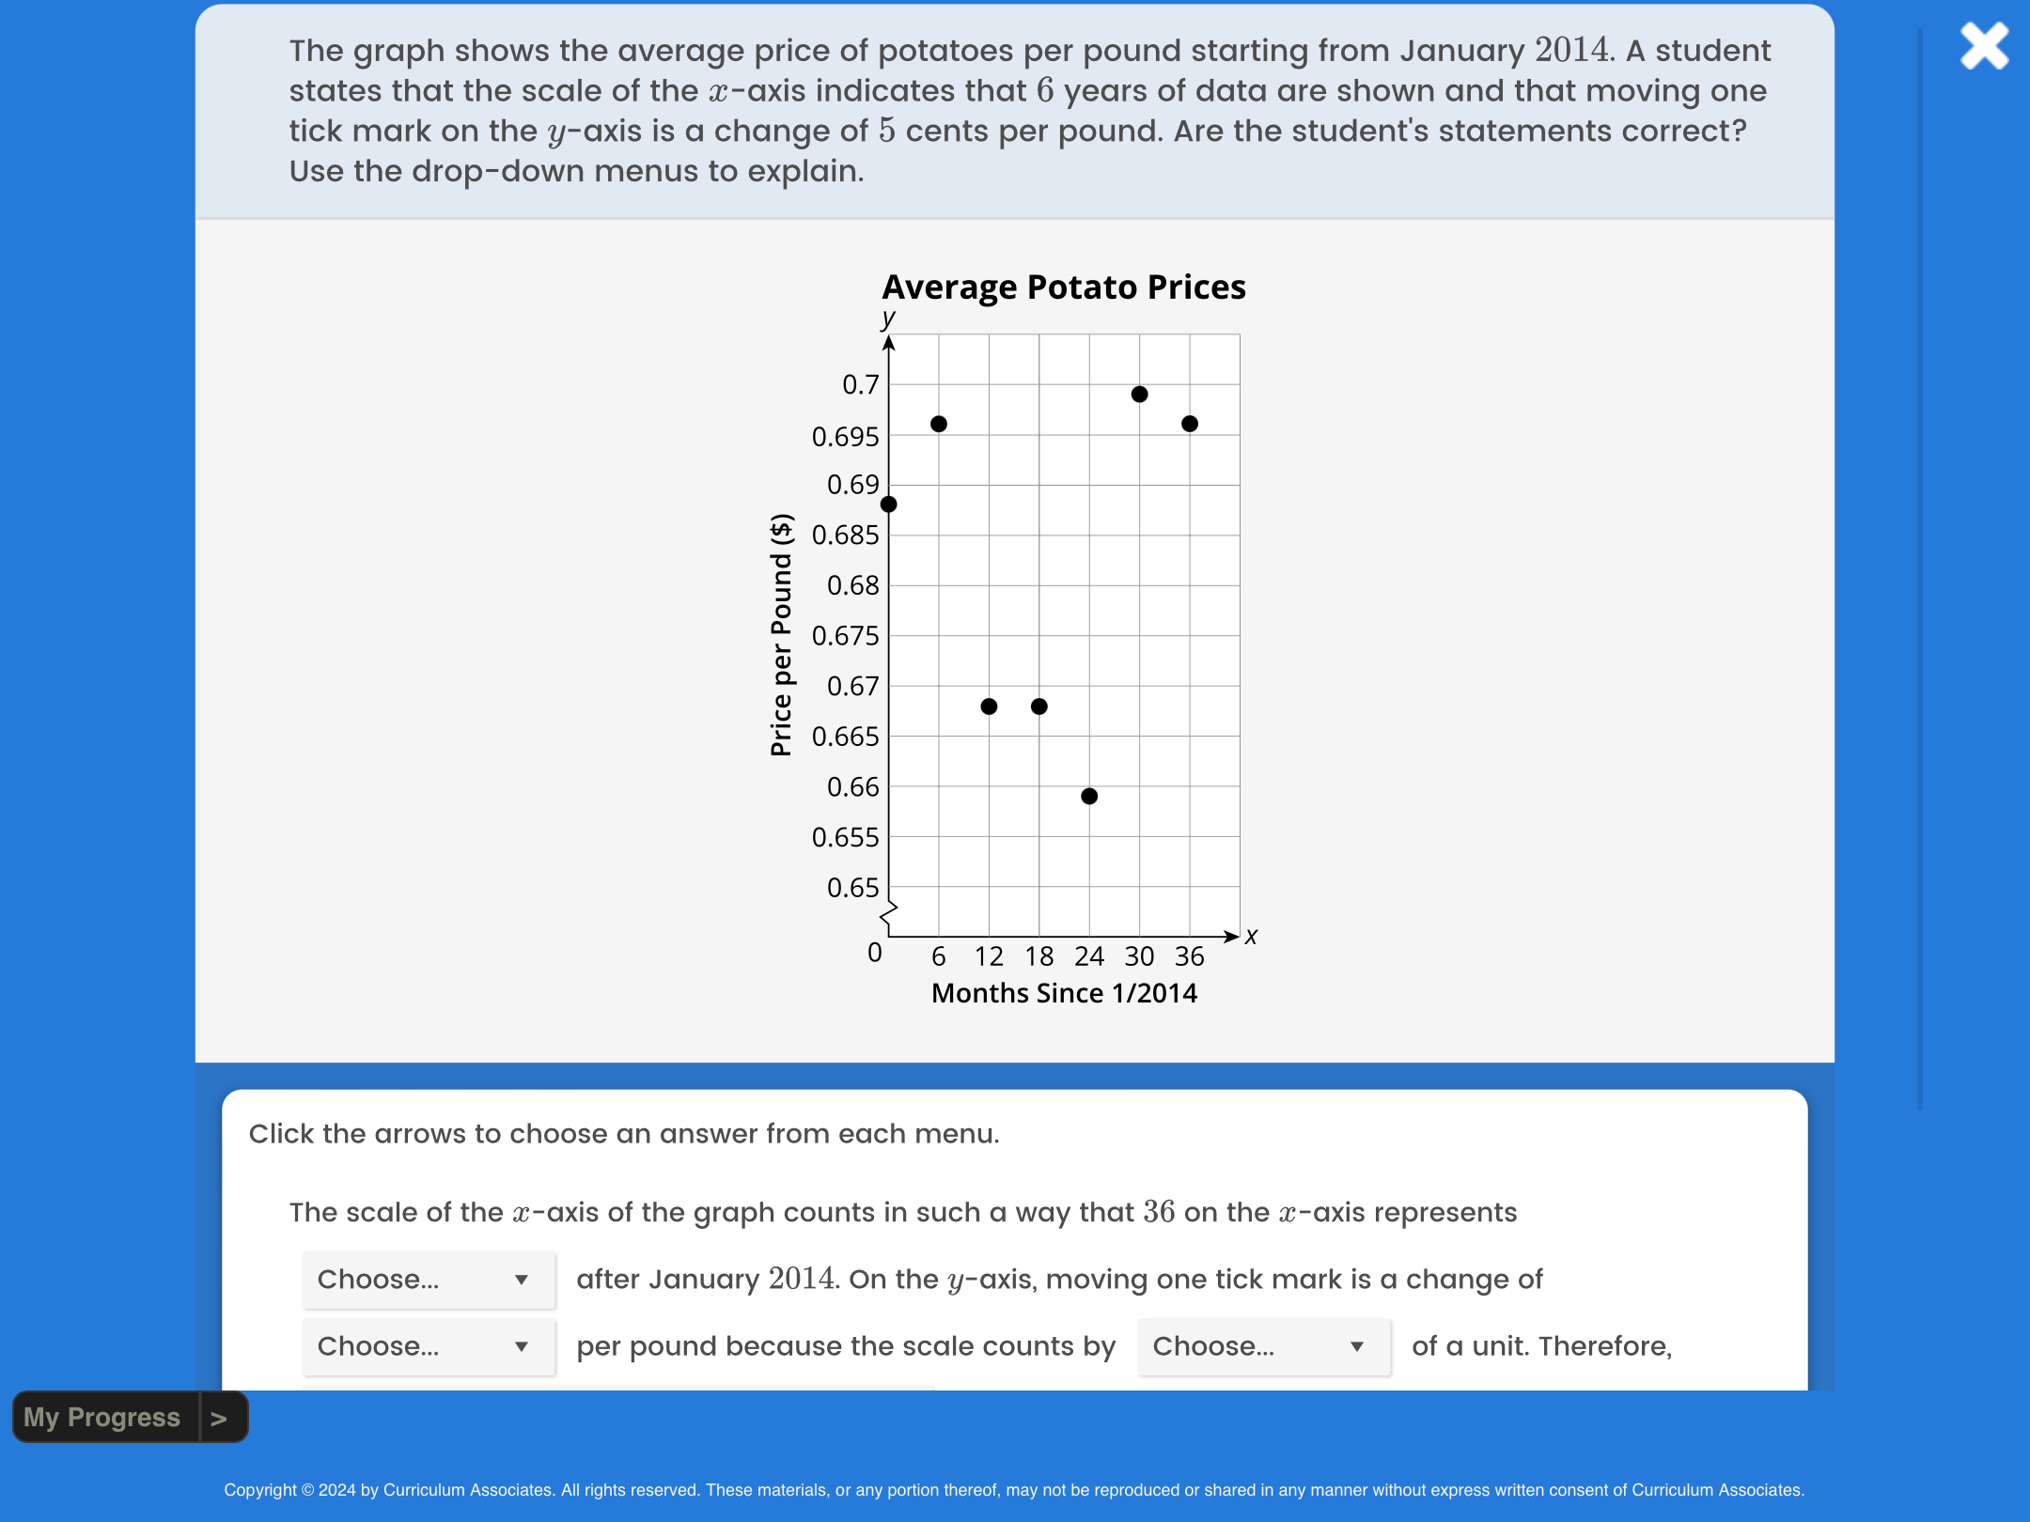This screenshot has height=1522, width=2030.
Task: Click the third dropdown's down-arrow icon
Action: pos(1357,1346)
